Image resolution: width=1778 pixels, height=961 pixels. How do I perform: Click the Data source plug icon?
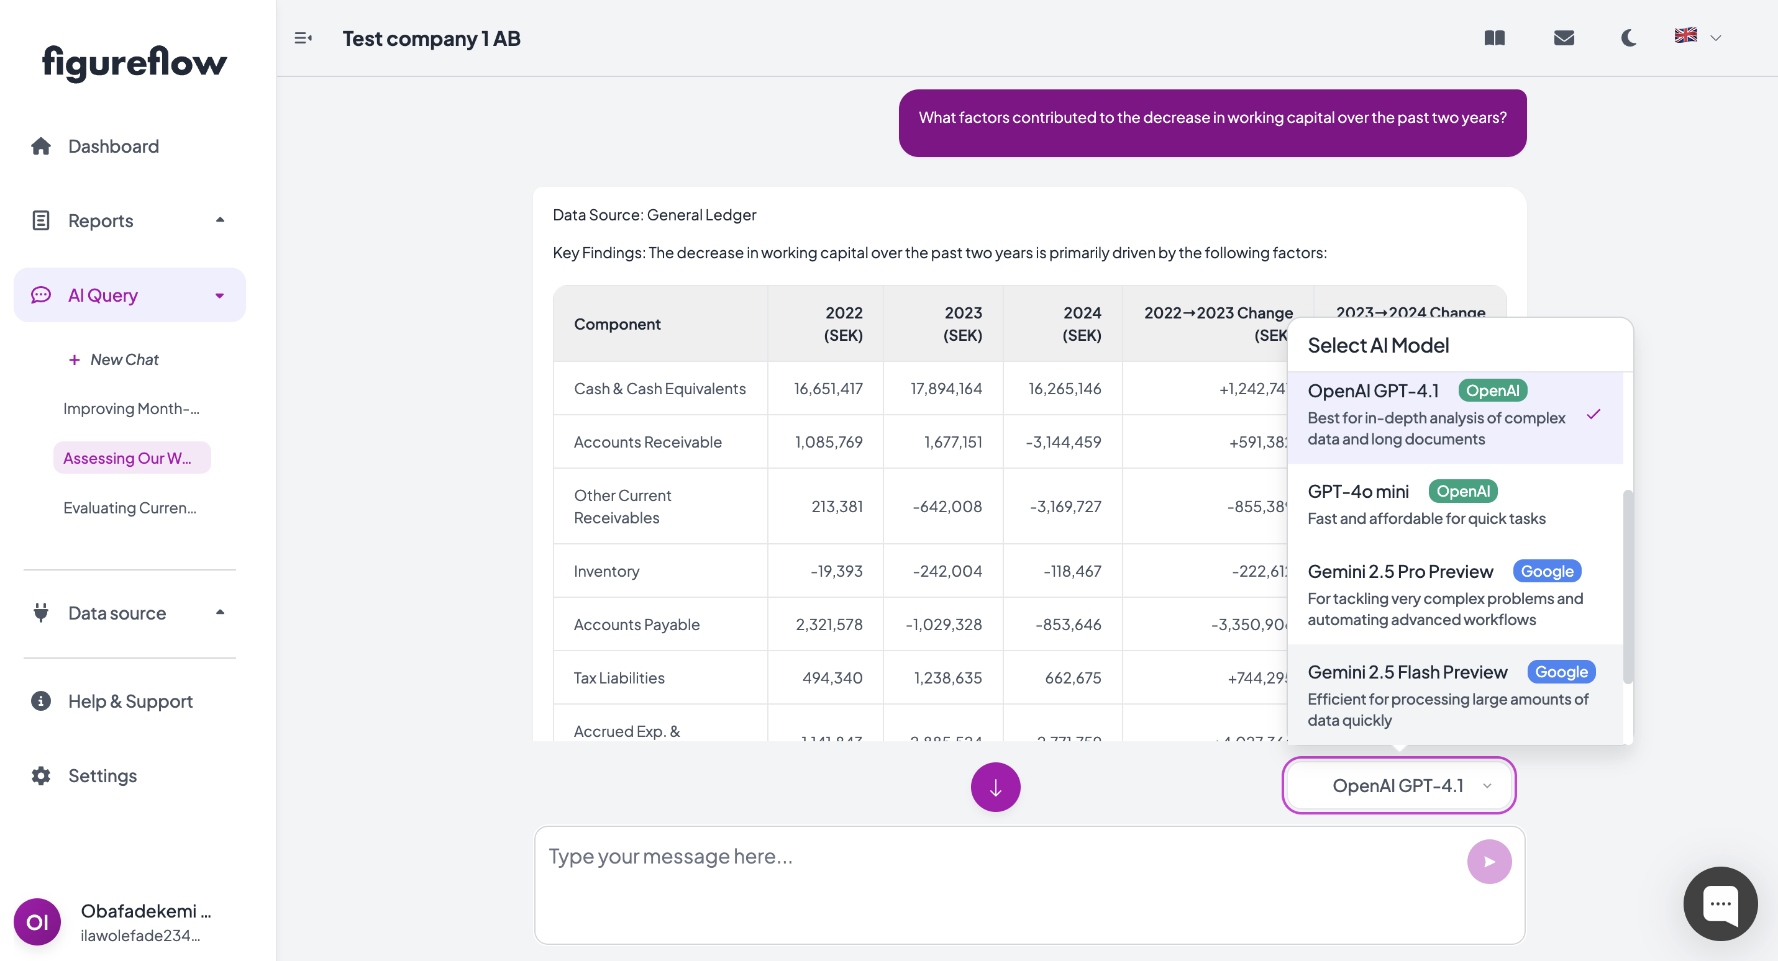(x=41, y=613)
